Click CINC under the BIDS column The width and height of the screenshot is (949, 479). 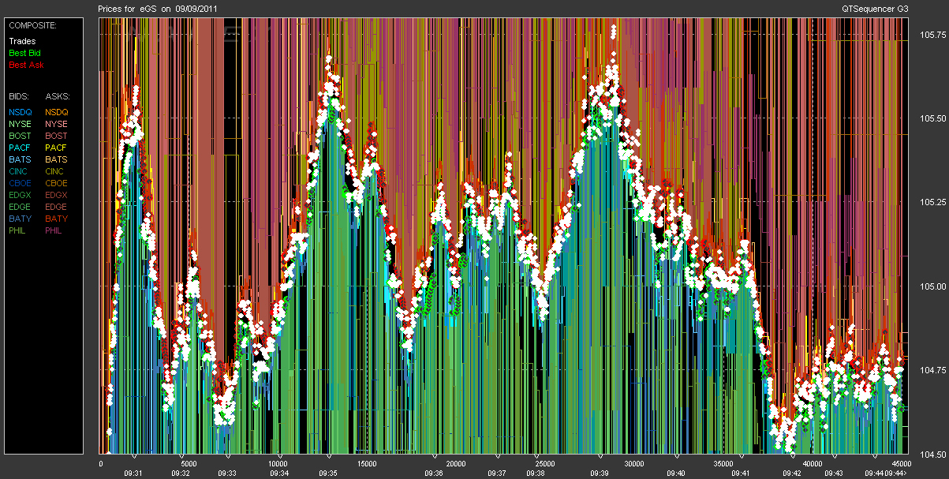pos(19,171)
